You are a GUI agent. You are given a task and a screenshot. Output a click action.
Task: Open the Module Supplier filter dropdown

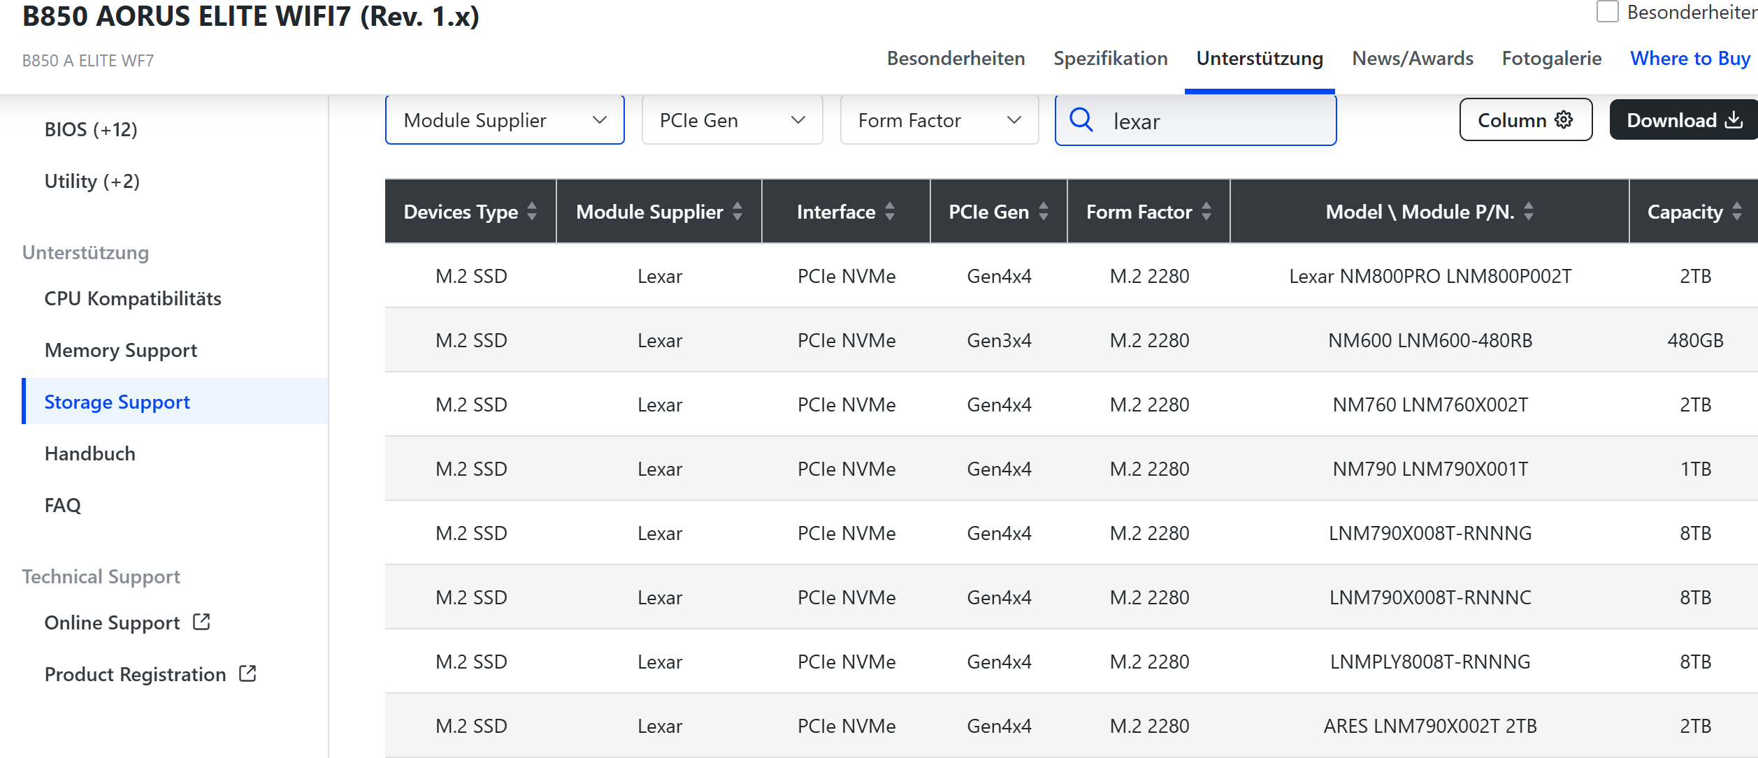coord(505,120)
